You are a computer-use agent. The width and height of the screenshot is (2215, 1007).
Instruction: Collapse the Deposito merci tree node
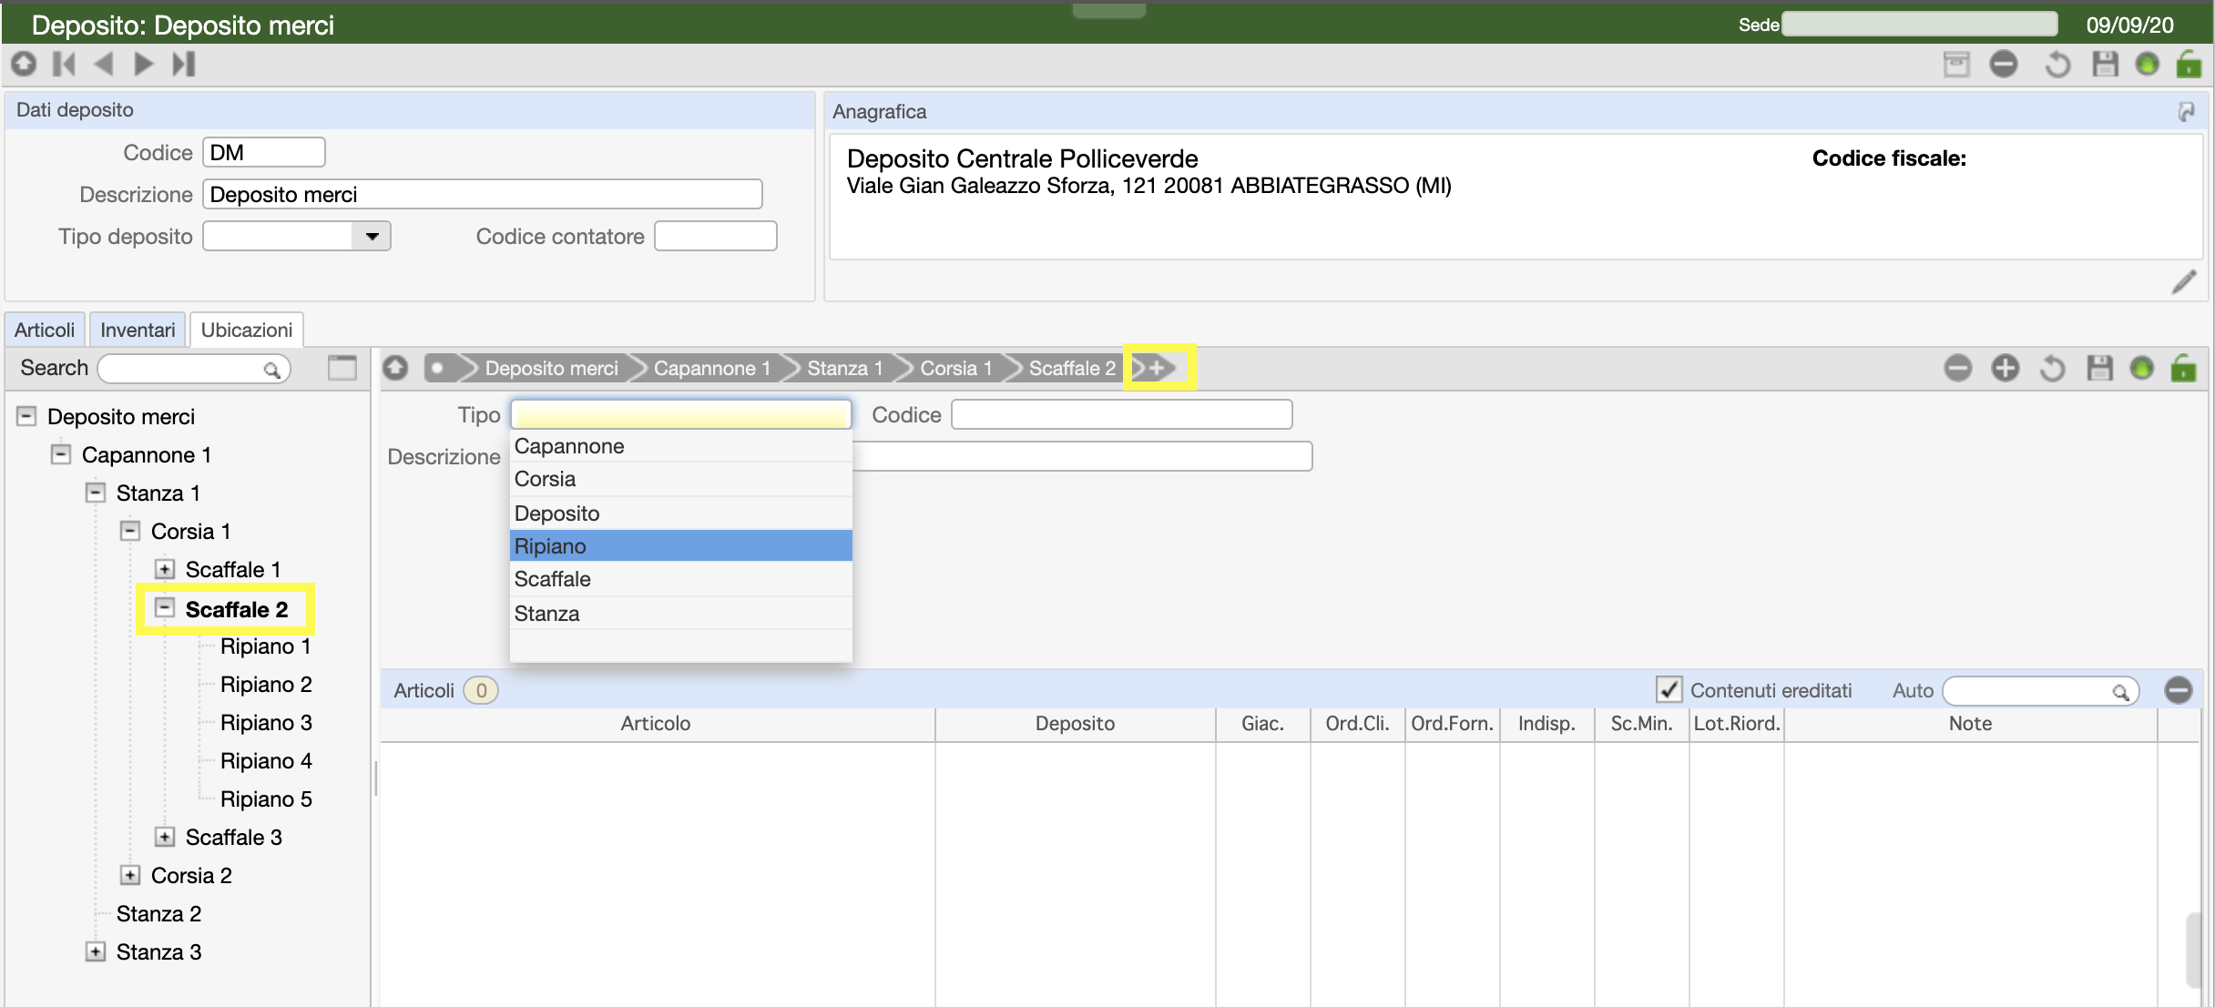coord(26,416)
